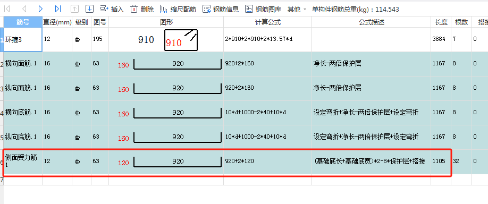Select the 长度 column header
The width and height of the screenshot is (488, 204).
pos(441,22)
